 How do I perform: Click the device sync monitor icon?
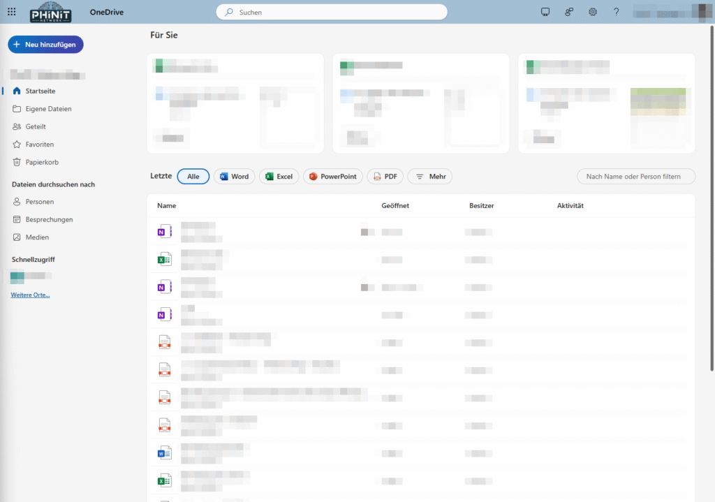tap(545, 12)
